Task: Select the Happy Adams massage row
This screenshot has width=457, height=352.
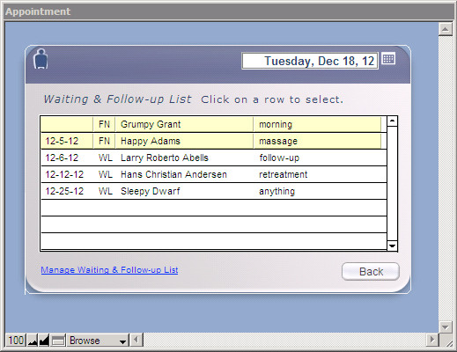Action: tap(213, 141)
